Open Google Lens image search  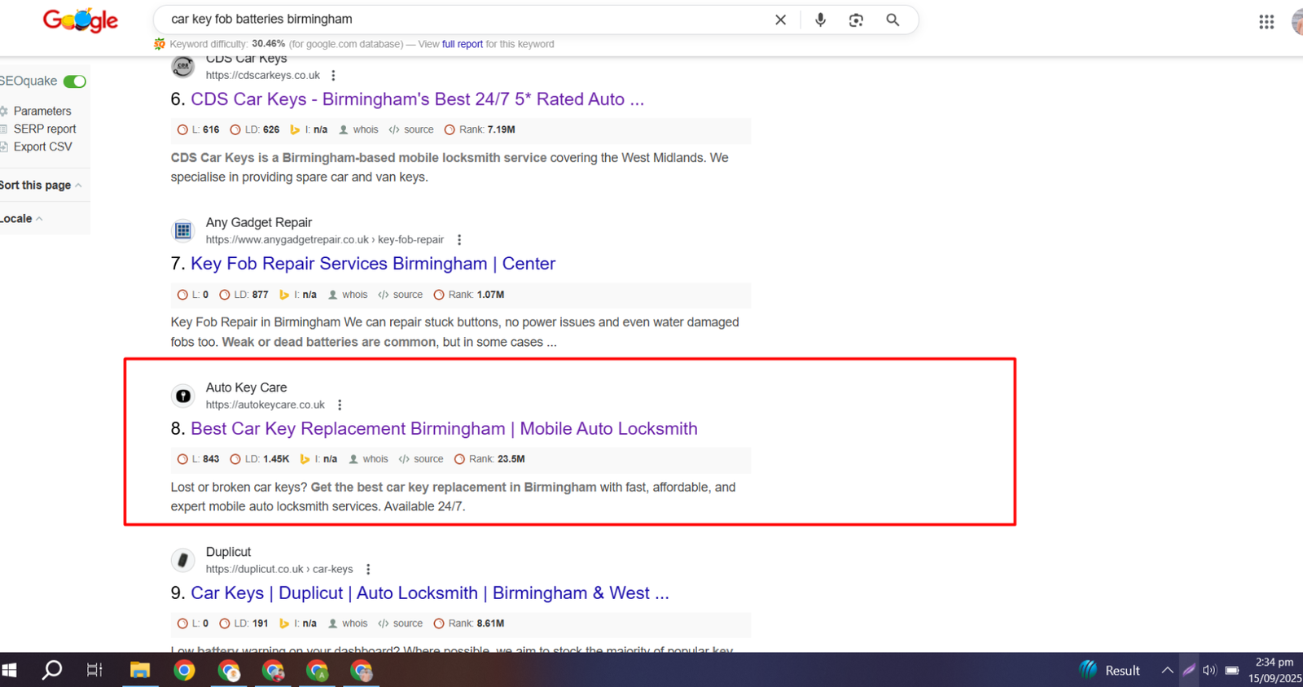point(856,20)
